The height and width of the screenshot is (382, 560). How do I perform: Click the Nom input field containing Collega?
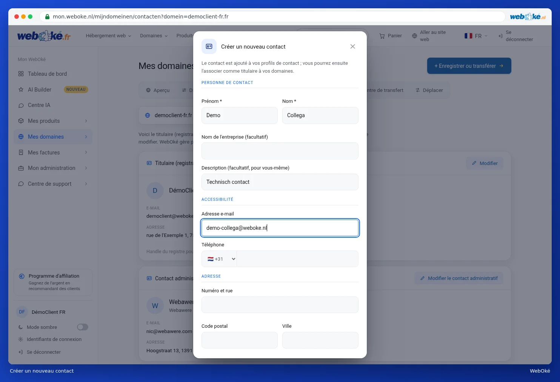(320, 115)
